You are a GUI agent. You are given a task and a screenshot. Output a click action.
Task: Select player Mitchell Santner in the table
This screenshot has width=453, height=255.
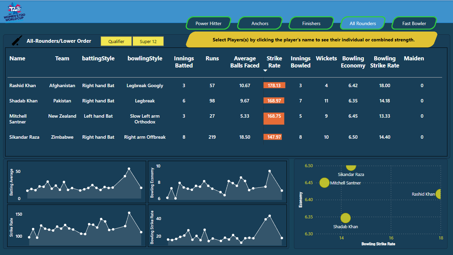[18, 119]
